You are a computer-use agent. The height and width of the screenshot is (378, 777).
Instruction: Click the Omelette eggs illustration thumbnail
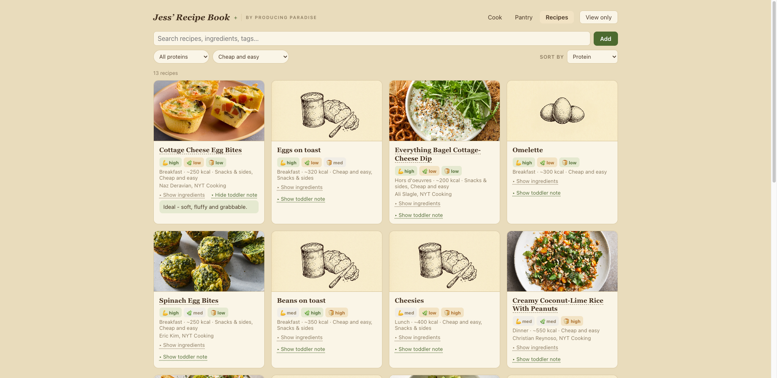click(562, 110)
